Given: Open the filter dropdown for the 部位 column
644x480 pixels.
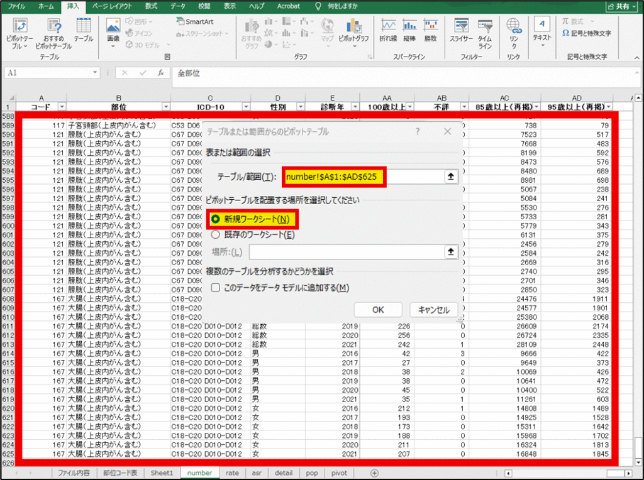Looking at the screenshot, I should (165, 107).
